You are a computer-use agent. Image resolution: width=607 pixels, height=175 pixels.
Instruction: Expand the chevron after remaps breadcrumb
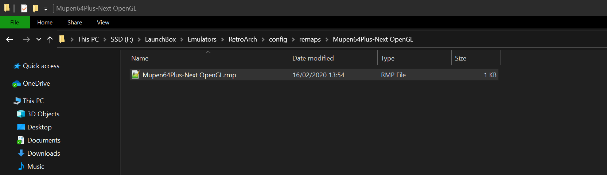point(327,39)
